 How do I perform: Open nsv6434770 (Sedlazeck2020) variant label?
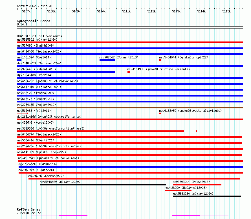tap(39, 134)
